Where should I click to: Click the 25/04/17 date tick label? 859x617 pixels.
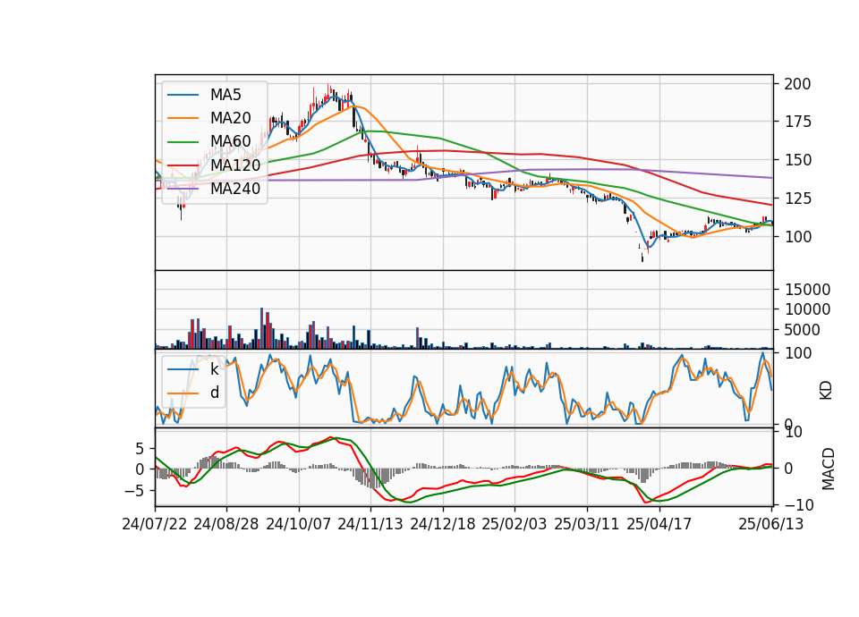[x=659, y=524]
